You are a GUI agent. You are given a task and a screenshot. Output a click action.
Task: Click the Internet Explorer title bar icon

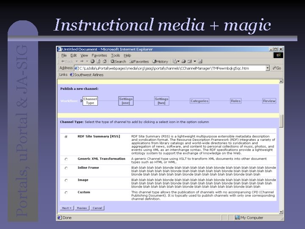pos(60,49)
